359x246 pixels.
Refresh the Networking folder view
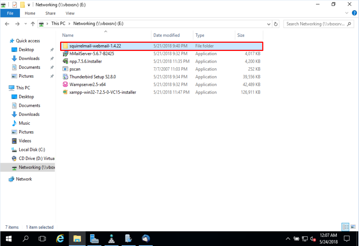tap(276, 24)
